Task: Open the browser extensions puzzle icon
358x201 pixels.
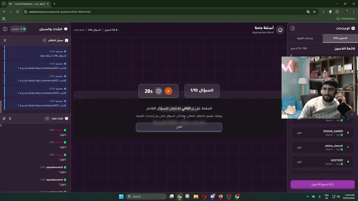Action: [337, 12]
